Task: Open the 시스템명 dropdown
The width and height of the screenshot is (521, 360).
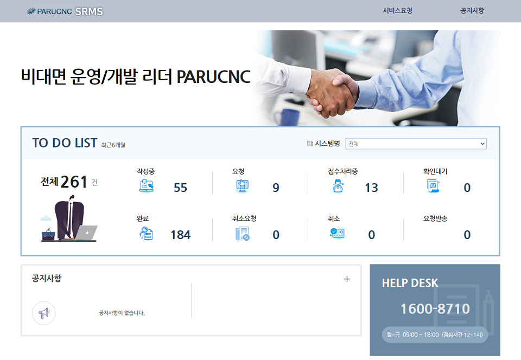Action: [x=416, y=144]
